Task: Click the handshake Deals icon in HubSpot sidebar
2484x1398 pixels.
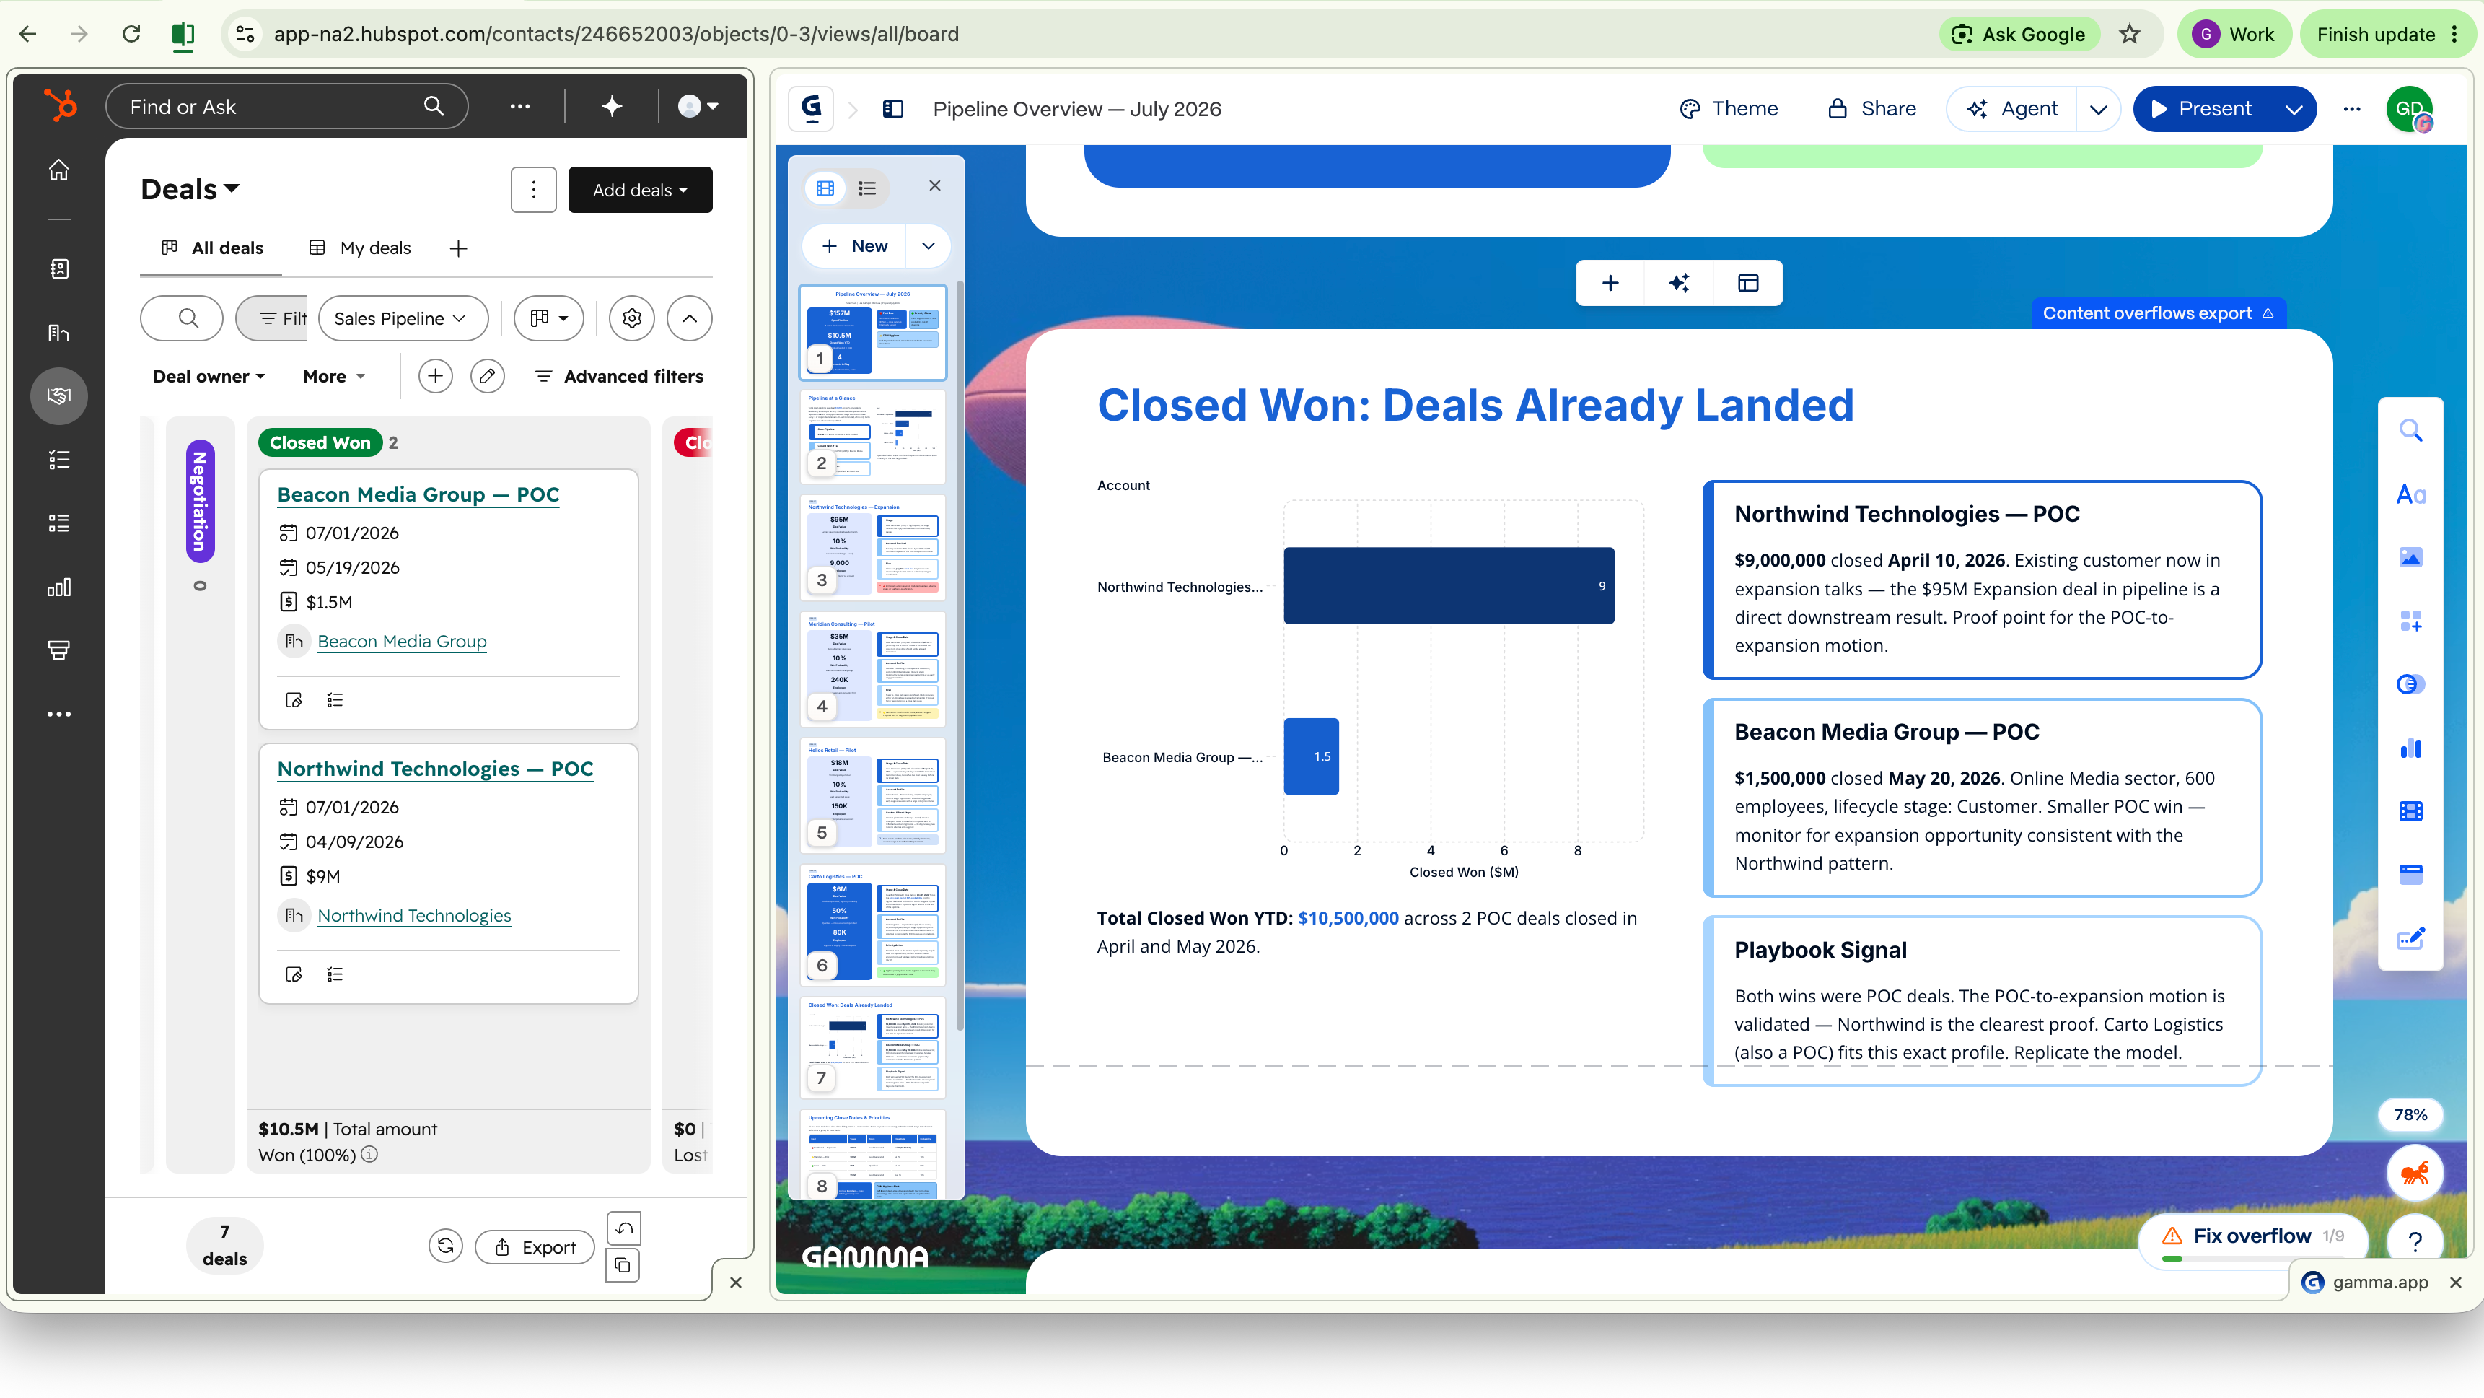Action: pyautogui.click(x=59, y=396)
